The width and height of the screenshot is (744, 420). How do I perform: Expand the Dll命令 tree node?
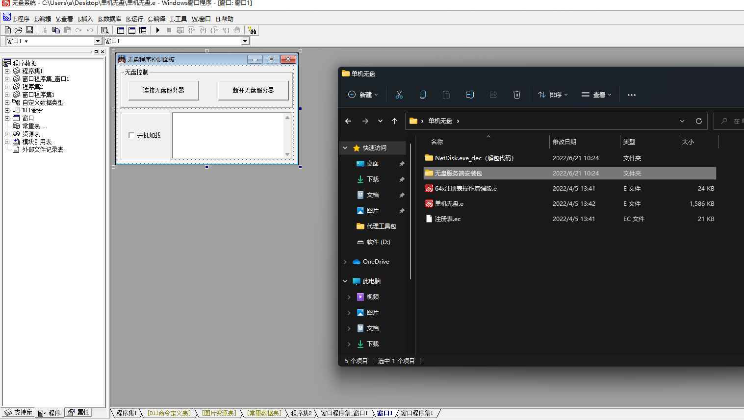click(7, 110)
